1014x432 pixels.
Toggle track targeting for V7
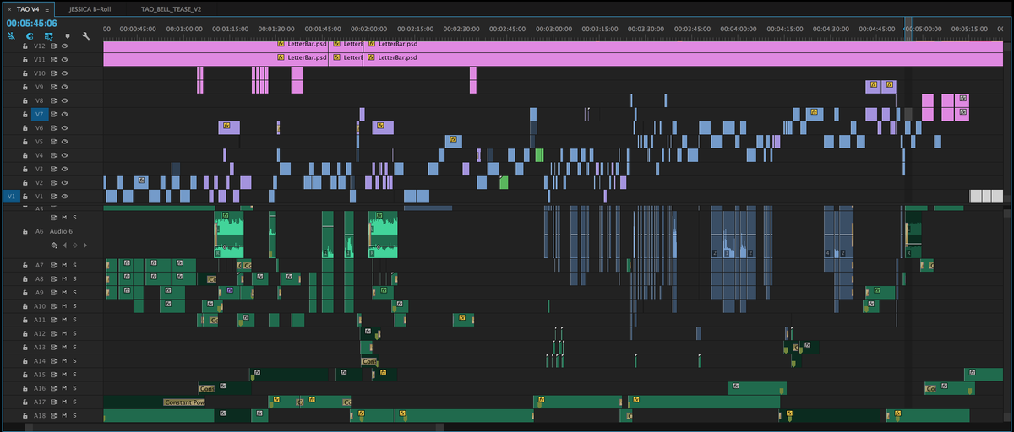point(40,115)
